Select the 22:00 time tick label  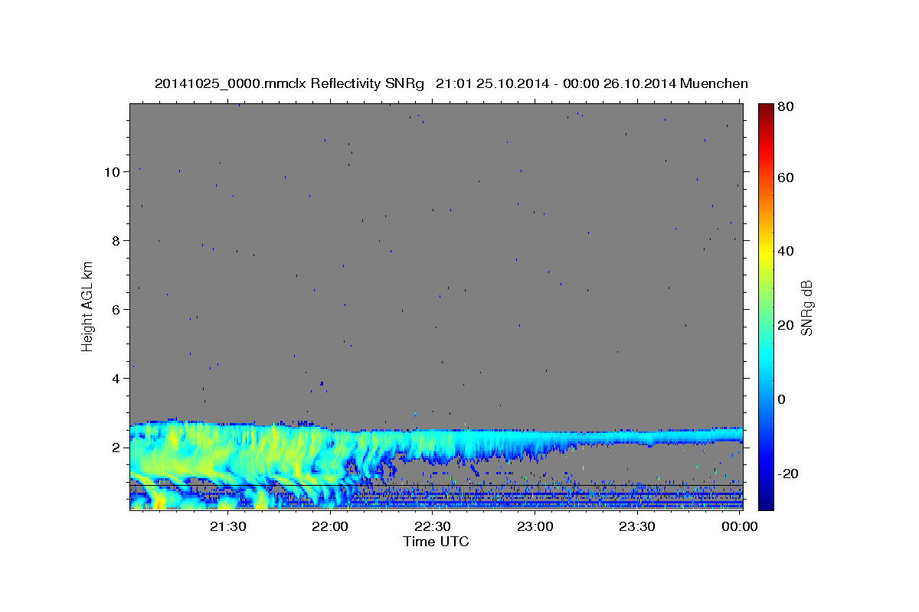coord(331,526)
